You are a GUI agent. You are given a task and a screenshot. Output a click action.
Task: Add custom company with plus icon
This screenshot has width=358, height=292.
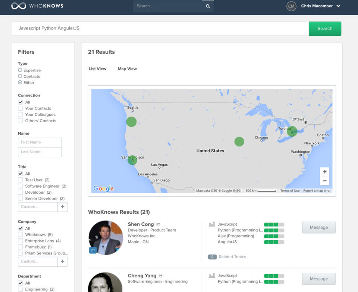click(63, 261)
